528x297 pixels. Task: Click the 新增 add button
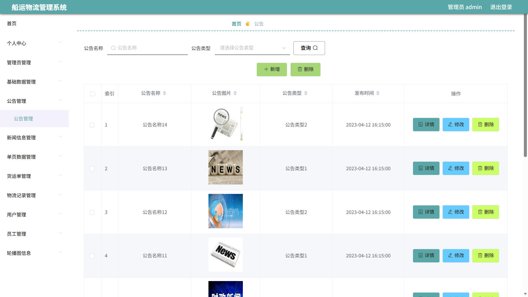[x=272, y=69]
